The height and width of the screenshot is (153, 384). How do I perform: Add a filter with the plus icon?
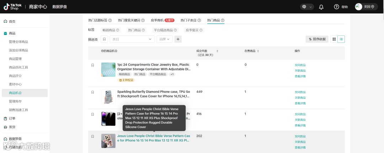pos(178,39)
